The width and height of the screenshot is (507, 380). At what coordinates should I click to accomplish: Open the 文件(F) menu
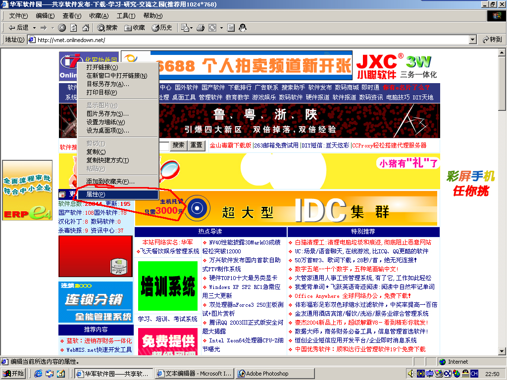[x=18, y=15]
